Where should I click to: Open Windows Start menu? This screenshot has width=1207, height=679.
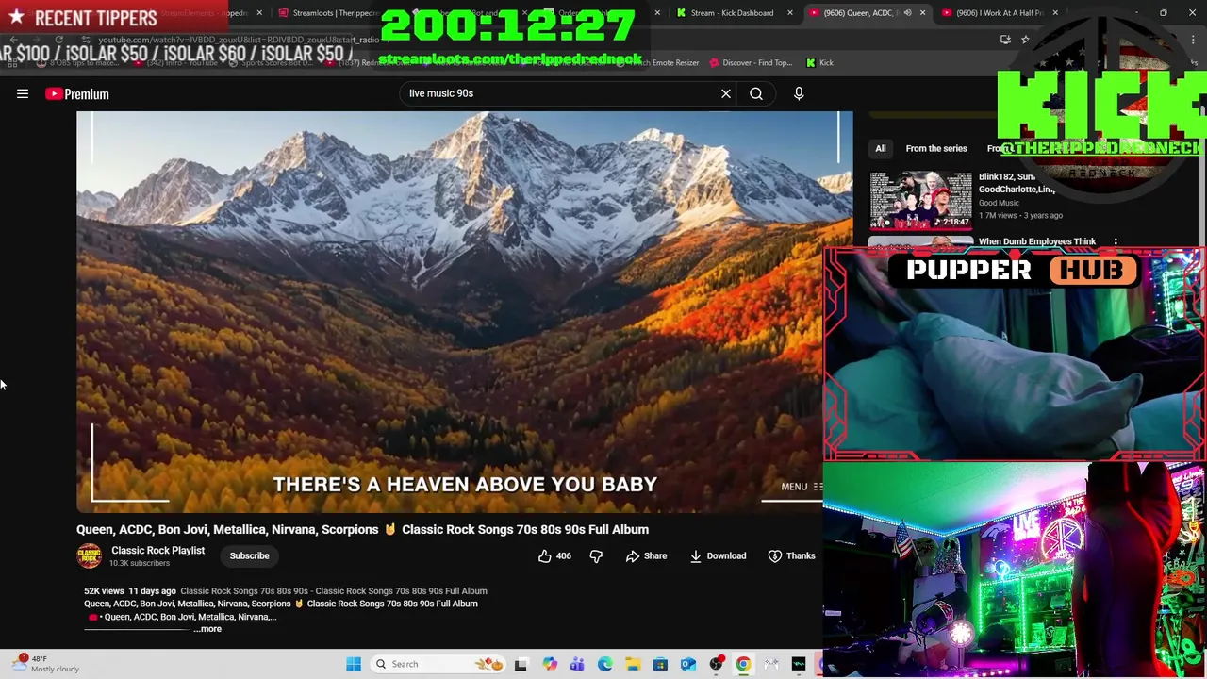coord(354,664)
